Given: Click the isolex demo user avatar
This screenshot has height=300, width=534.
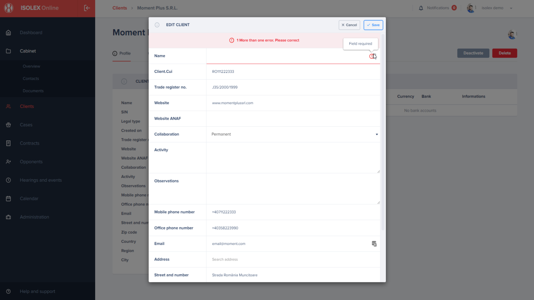Looking at the screenshot, I should [471, 8].
